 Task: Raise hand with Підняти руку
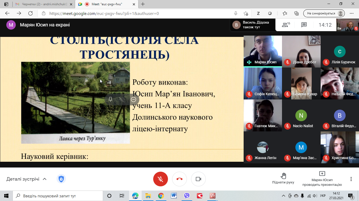point(283,178)
